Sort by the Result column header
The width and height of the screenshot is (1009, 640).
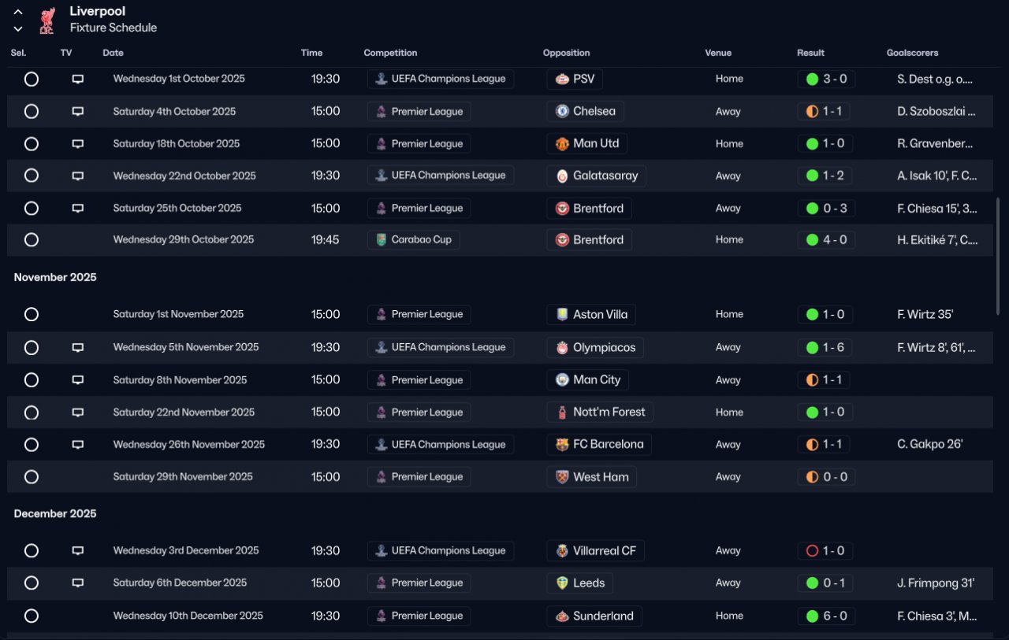click(x=810, y=53)
